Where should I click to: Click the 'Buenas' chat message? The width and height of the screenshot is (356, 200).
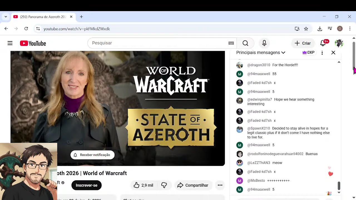311,154
